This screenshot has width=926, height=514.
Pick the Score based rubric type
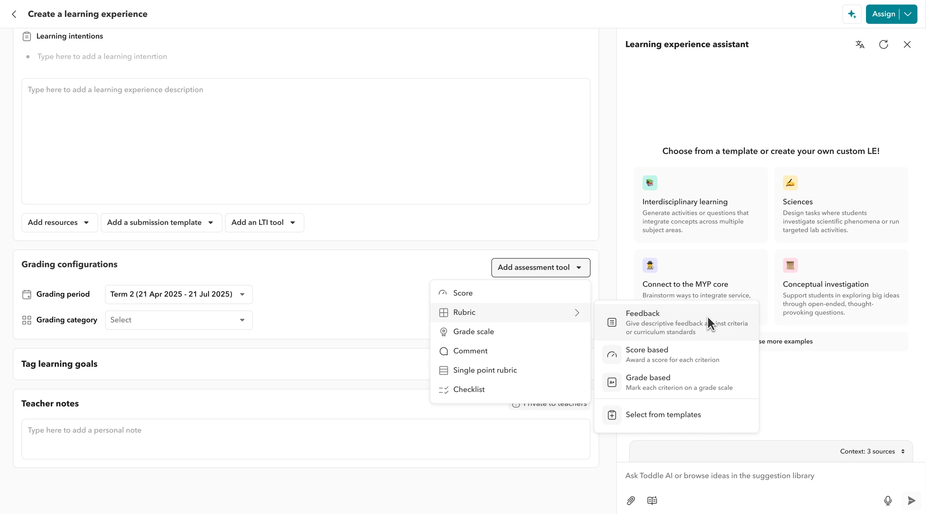point(676,354)
